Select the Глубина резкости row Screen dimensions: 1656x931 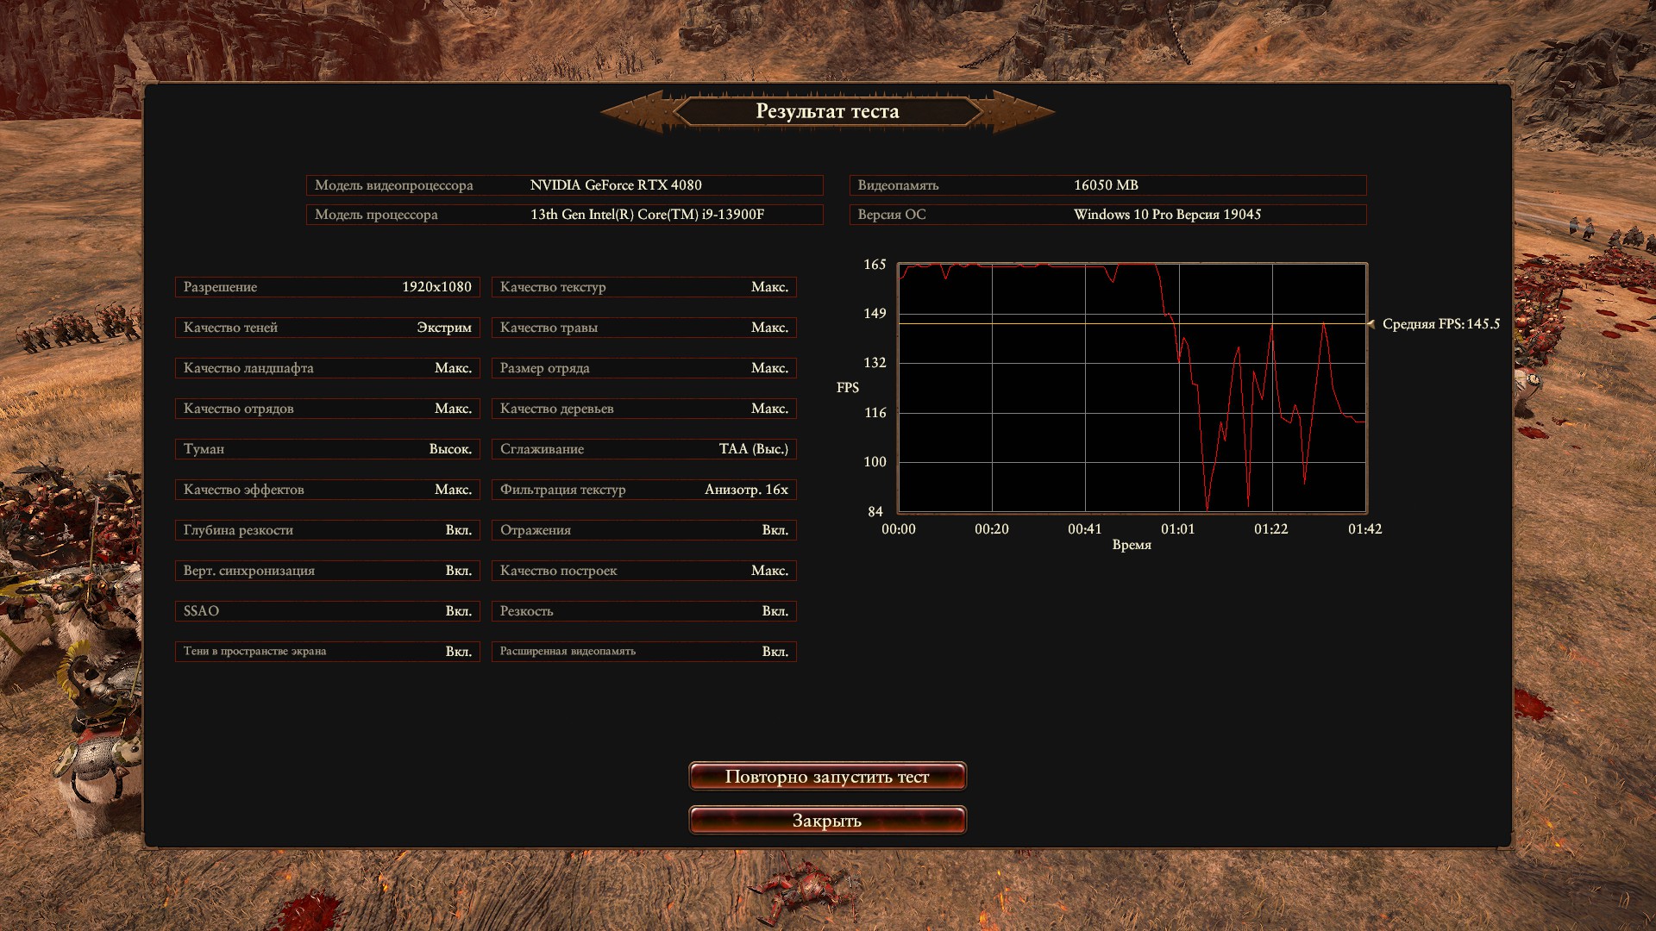(327, 530)
